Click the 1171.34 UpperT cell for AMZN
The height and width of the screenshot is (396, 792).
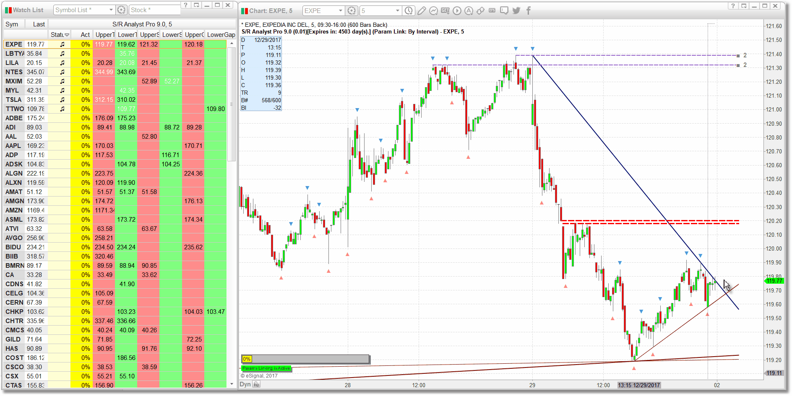pos(104,210)
